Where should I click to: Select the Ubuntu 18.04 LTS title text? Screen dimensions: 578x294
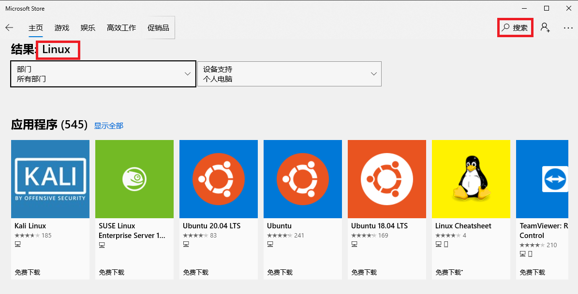click(x=379, y=226)
